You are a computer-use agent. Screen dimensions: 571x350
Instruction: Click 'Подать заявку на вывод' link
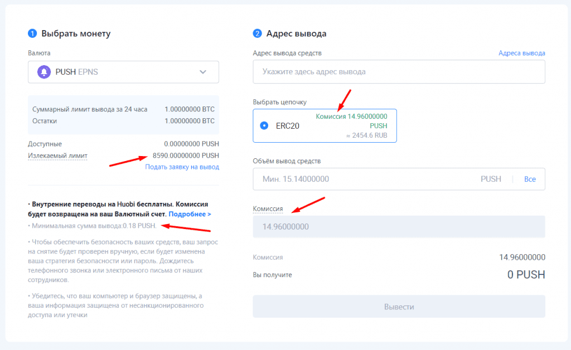pyautogui.click(x=182, y=167)
